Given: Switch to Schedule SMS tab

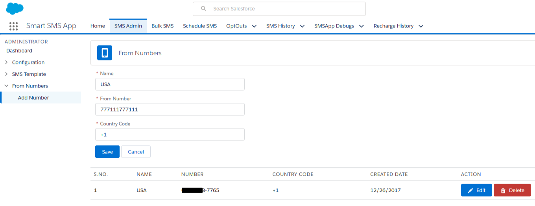Looking at the screenshot, I should click(x=200, y=26).
